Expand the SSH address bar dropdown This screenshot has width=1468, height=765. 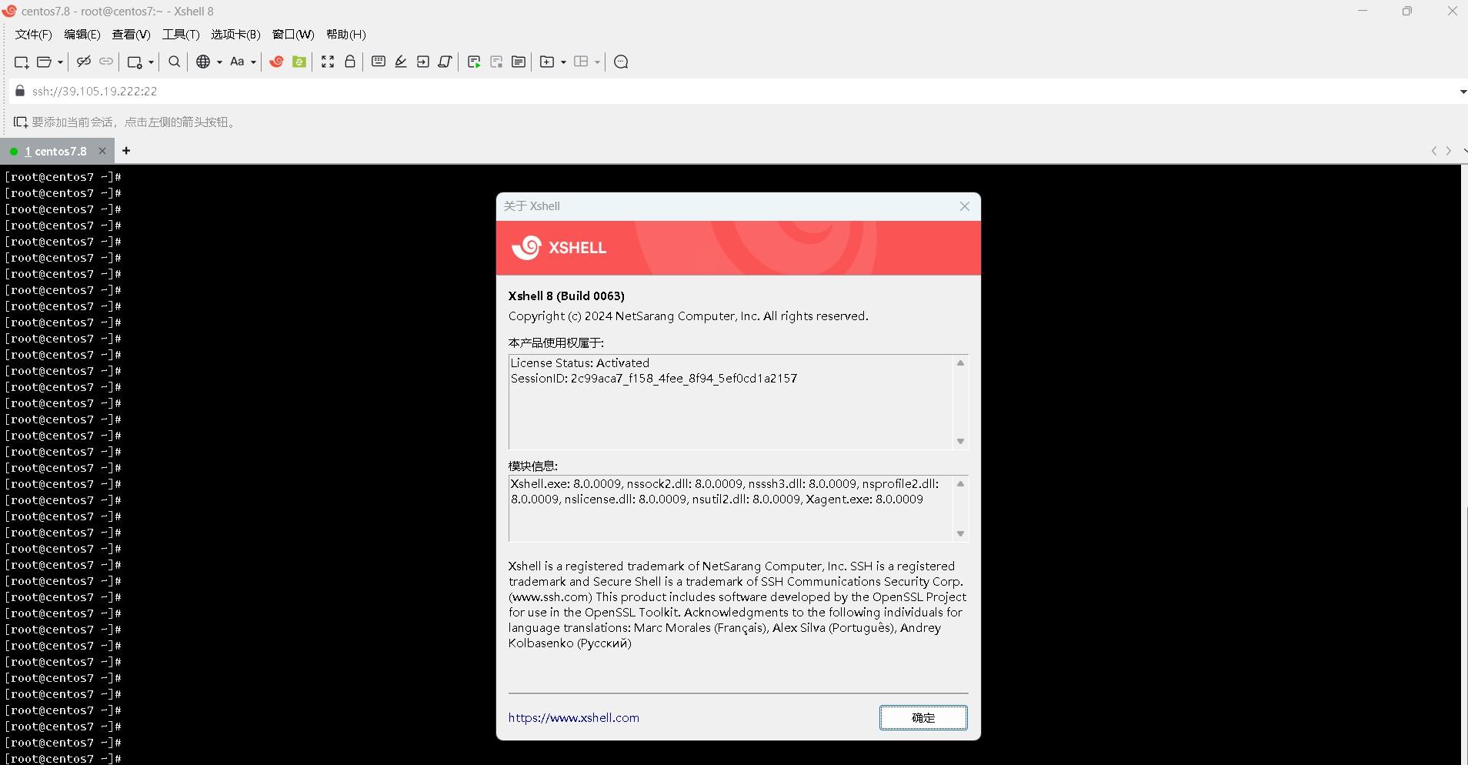pyautogui.click(x=1460, y=91)
